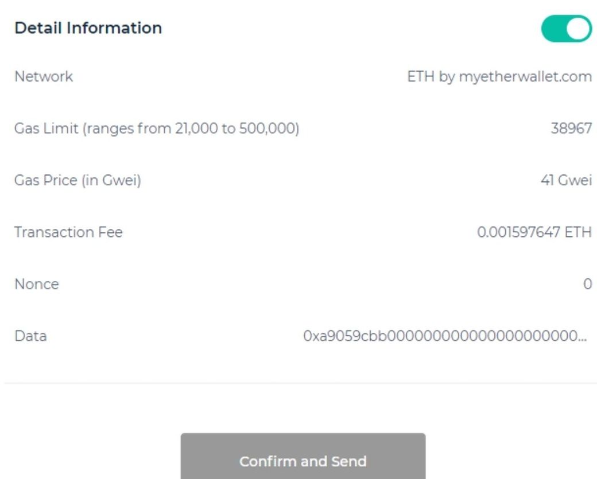597x479 pixels.
Task: Select the 0.001597647 transaction fee amount
Action: click(518, 232)
